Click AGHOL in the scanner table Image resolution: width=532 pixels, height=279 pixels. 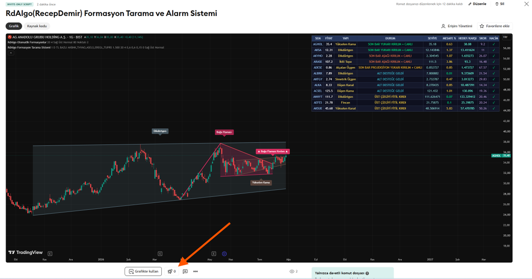tap(318, 44)
